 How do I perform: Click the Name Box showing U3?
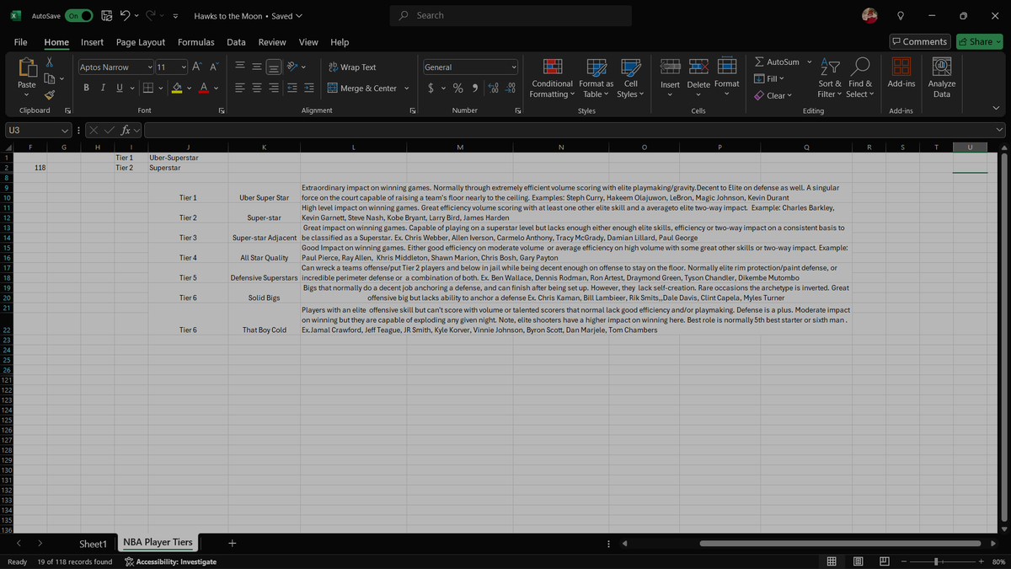click(x=38, y=130)
